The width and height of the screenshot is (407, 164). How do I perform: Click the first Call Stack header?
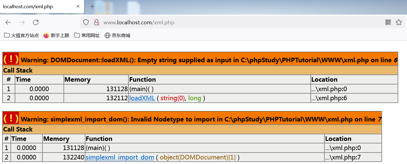click(18, 70)
